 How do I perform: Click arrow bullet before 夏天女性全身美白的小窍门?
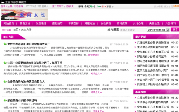point(135,70)
